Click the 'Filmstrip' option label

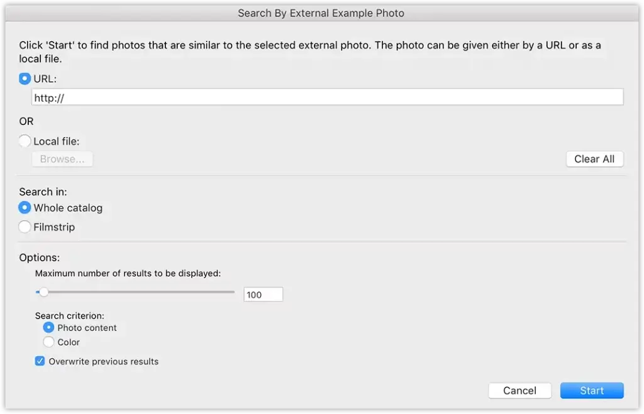pos(54,227)
